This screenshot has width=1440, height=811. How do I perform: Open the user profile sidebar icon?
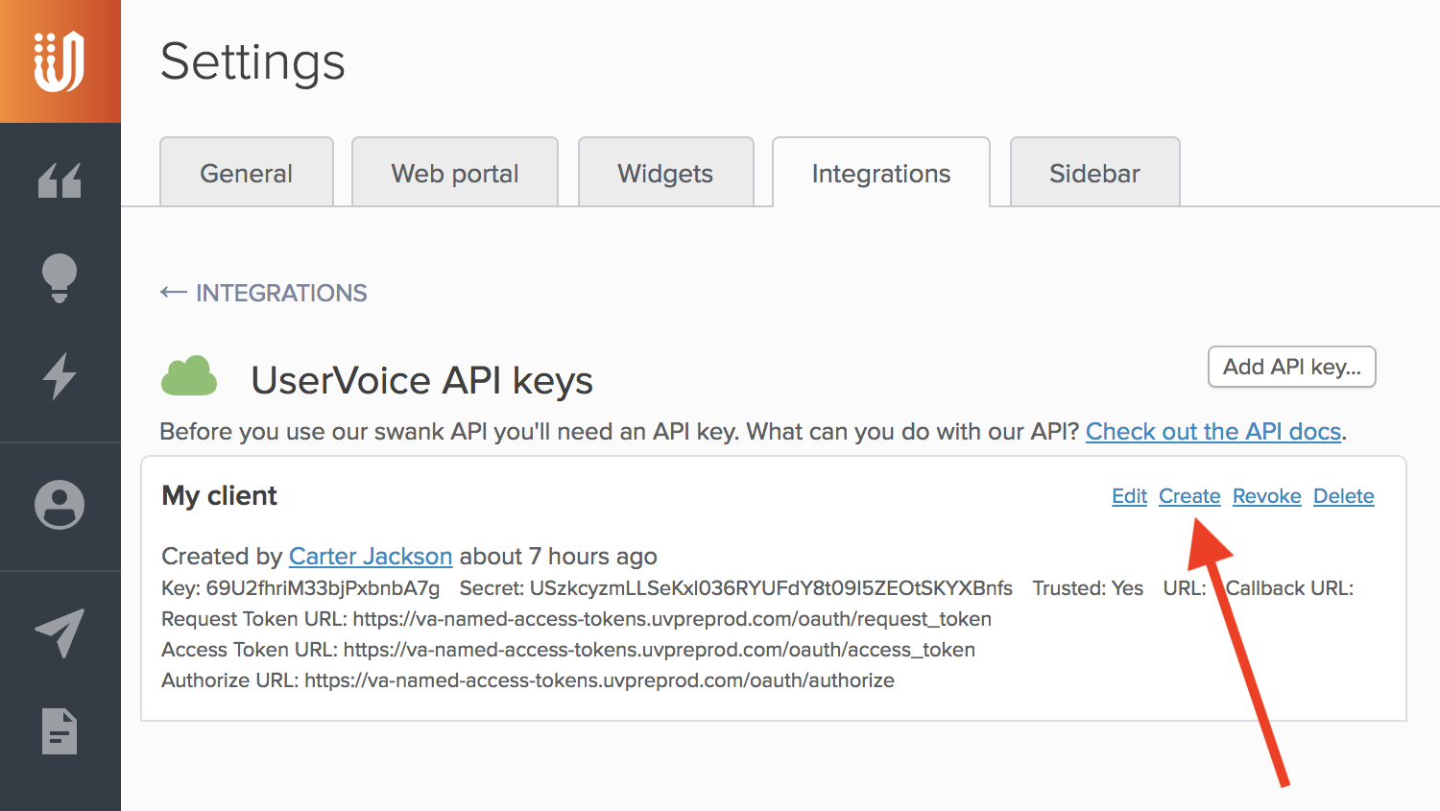coord(60,506)
